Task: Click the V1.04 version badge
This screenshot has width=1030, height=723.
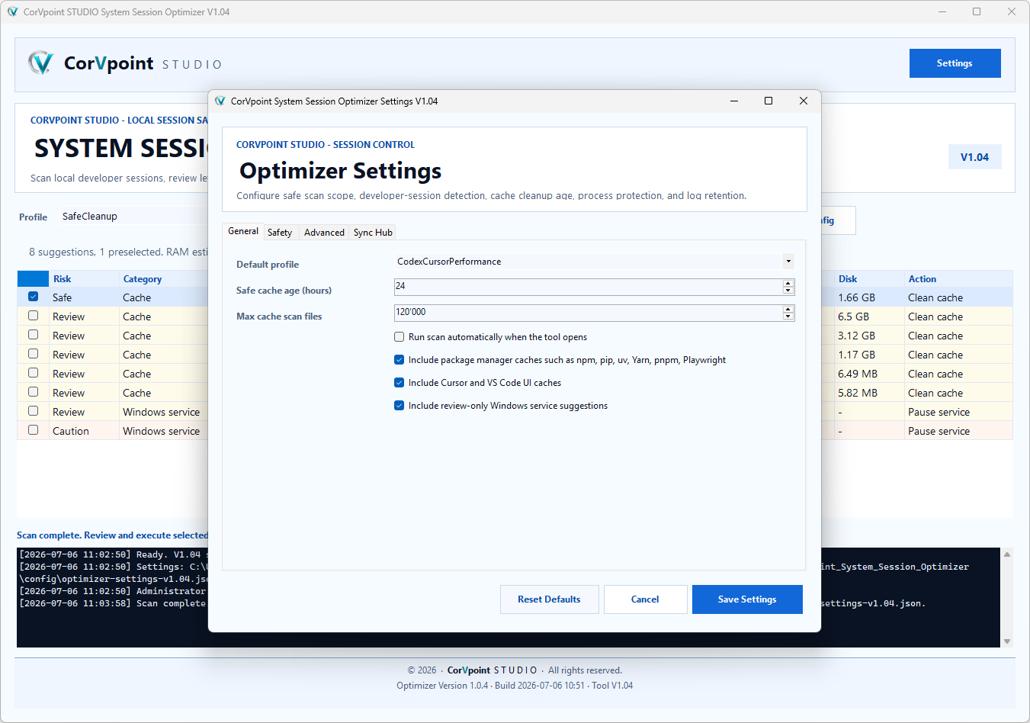Action: click(974, 157)
